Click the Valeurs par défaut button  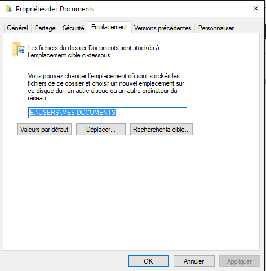point(45,130)
